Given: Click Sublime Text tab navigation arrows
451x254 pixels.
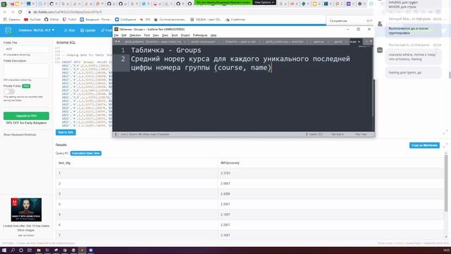Looking at the screenshot, I should click(118, 42).
